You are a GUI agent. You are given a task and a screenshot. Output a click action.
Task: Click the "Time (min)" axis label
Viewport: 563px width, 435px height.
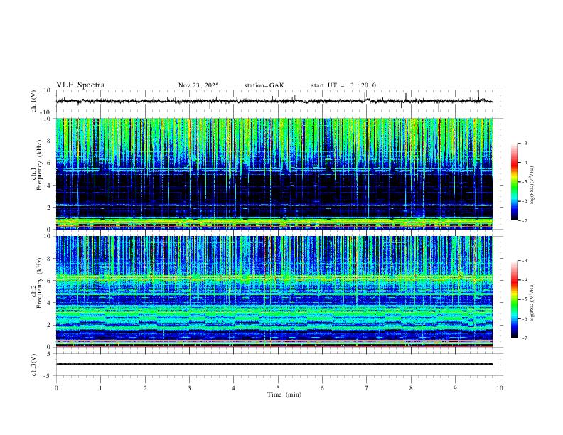284,394
